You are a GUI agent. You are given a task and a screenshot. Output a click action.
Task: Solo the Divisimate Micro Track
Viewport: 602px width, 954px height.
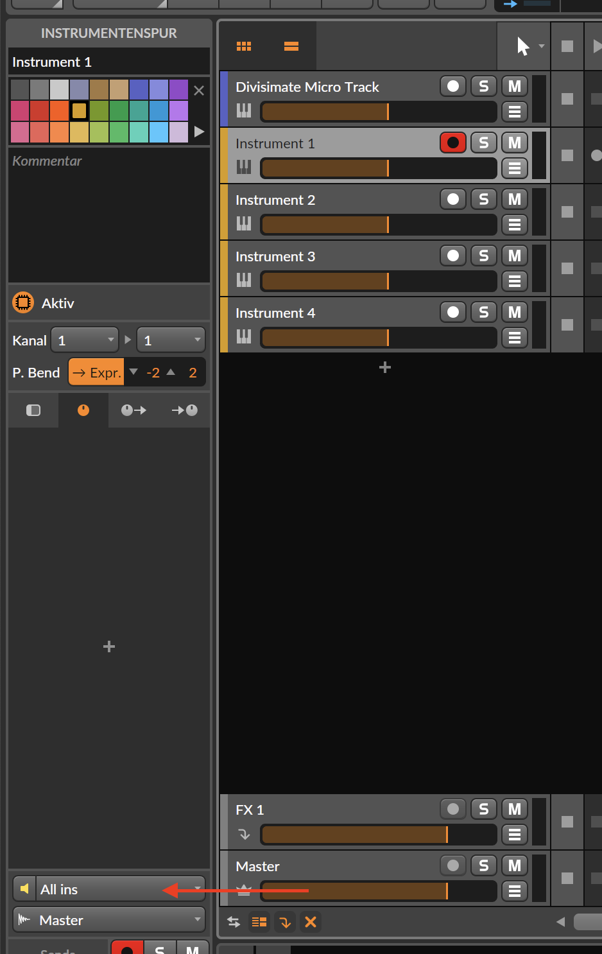tap(484, 86)
